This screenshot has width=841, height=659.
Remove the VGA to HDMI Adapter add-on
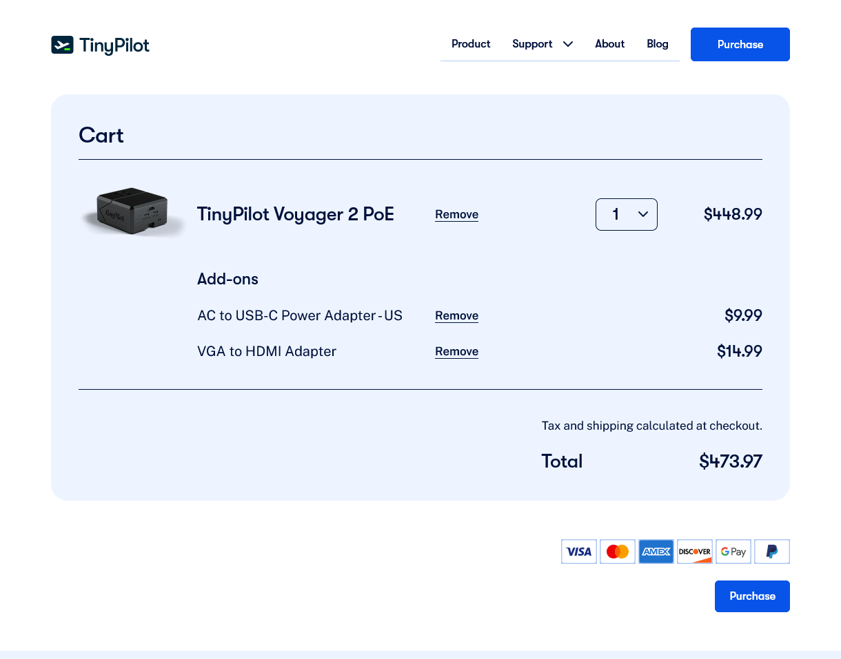(x=456, y=352)
